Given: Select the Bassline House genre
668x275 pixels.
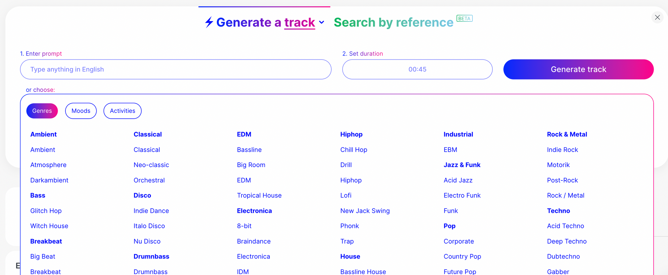Looking at the screenshot, I should [x=363, y=272].
